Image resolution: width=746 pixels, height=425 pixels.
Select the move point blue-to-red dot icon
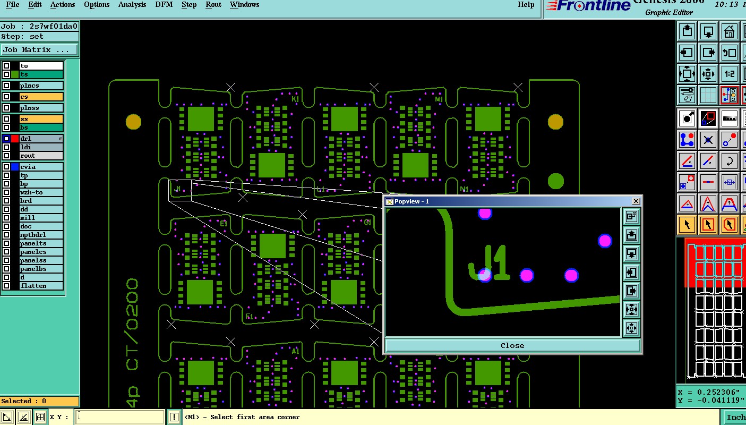(730, 140)
